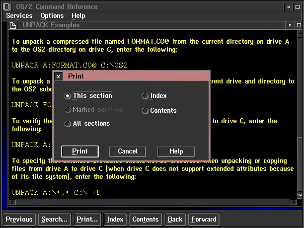
Task: Cancel the Print dialog
Action: 128,152
